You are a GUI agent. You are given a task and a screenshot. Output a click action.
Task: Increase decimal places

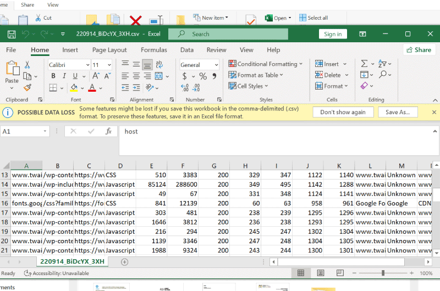(x=185, y=88)
